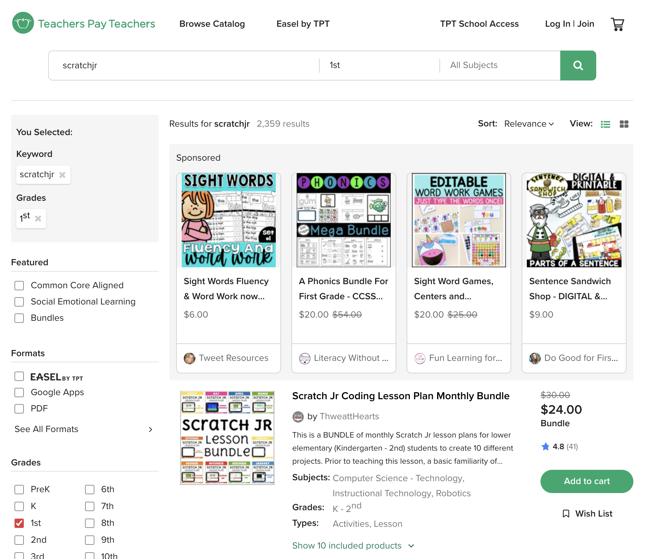Open A Phonics Bundle For First Grade title
This screenshot has width=645, height=559.
click(x=343, y=289)
